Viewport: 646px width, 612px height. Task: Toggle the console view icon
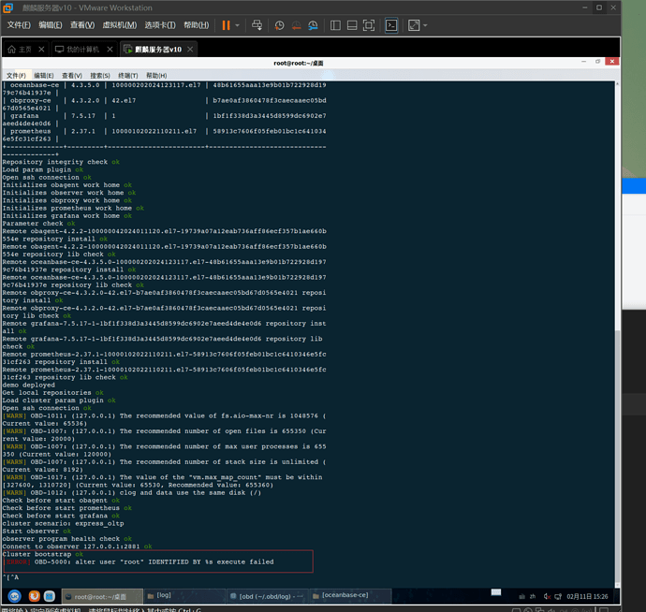[x=391, y=25]
